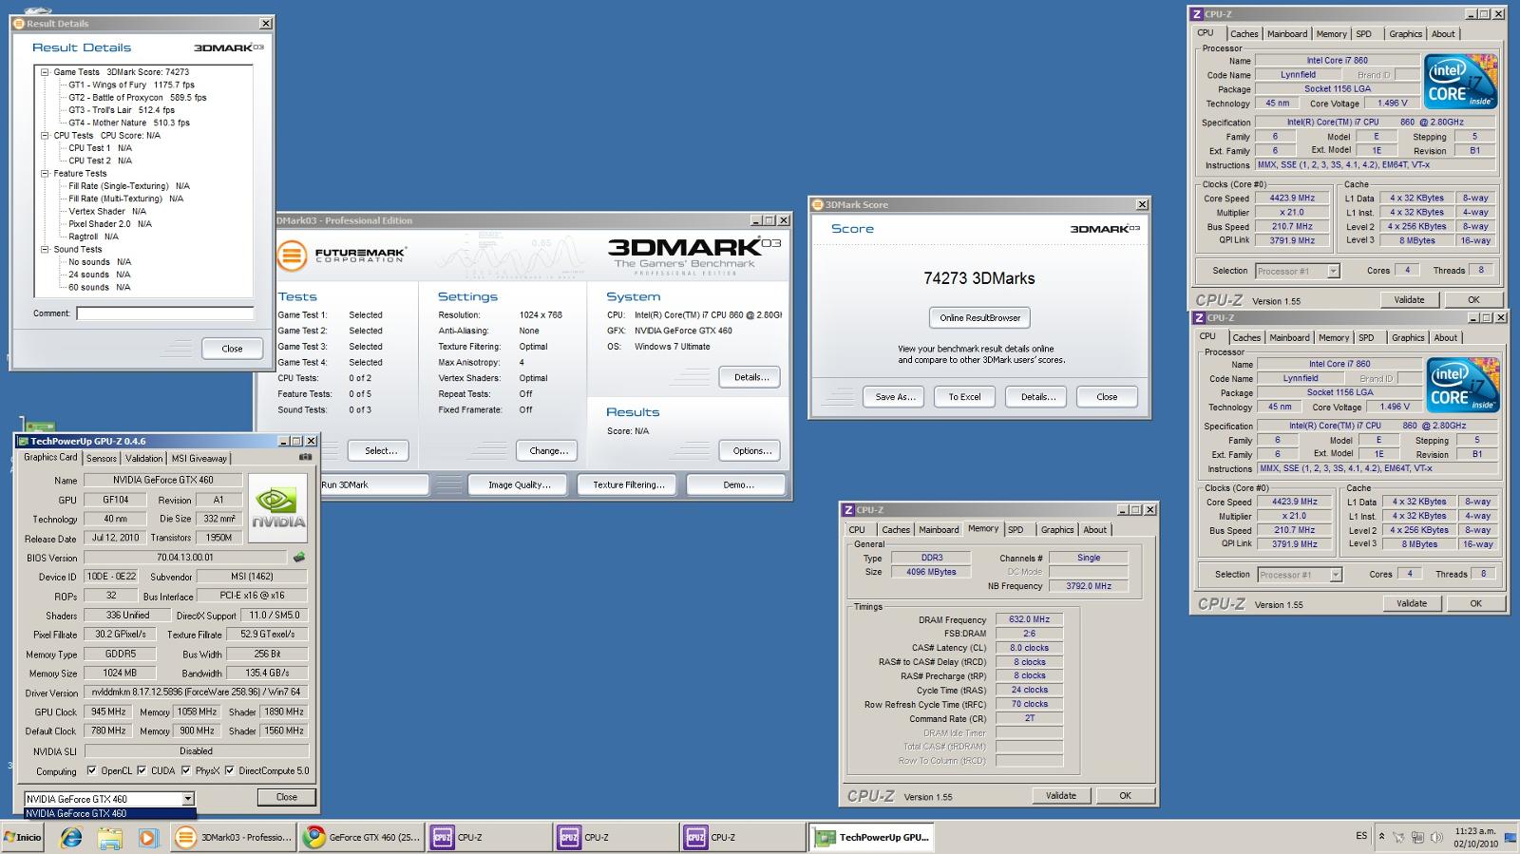Image resolution: width=1520 pixels, height=854 pixels.
Task: Click Texture Filtering button in 3DMark03
Action: 628,484
